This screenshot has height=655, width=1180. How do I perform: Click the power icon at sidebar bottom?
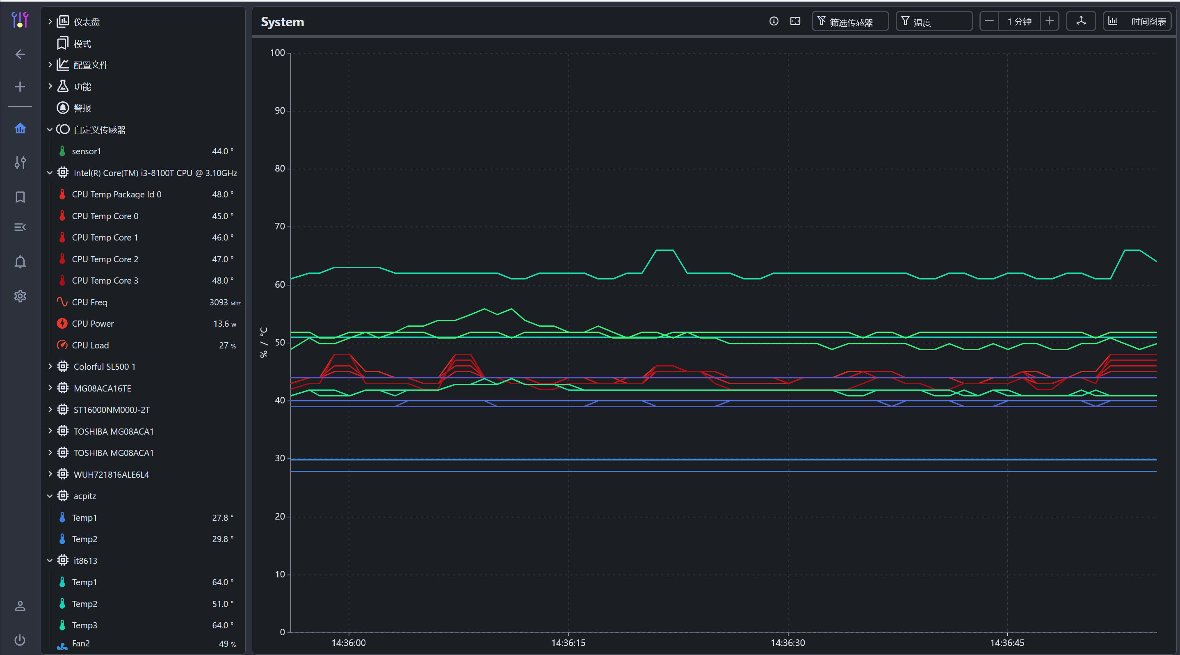(x=20, y=640)
